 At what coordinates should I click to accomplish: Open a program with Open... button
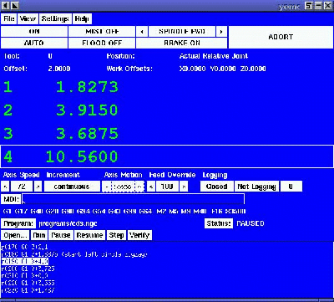pos(15,235)
